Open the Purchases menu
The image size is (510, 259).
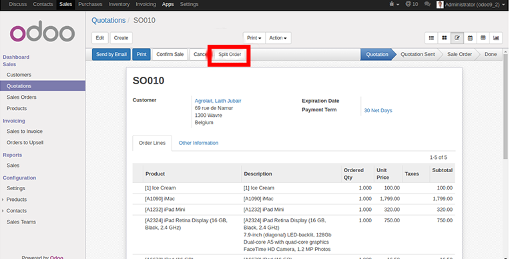click(90, 4)
